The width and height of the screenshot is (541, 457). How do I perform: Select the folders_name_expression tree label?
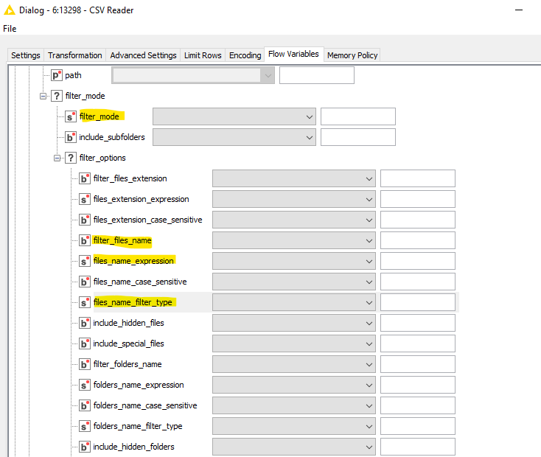coord(139,386)
